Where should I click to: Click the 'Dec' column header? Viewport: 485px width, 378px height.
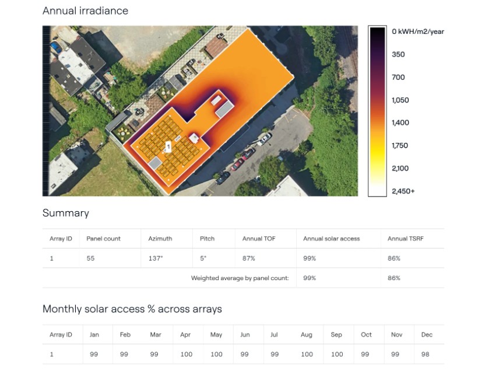pos(427,335)
